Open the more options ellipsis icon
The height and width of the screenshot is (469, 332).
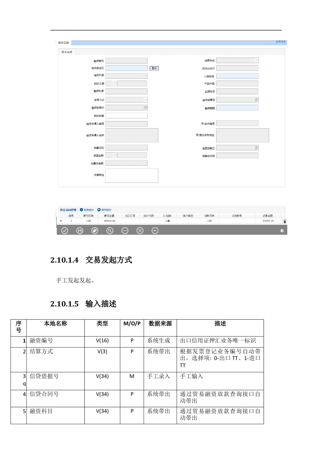tap(125, 231)
